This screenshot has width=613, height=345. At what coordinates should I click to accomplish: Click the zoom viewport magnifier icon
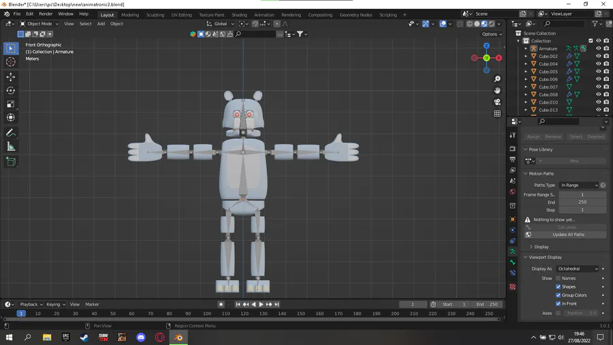(497, 79)
